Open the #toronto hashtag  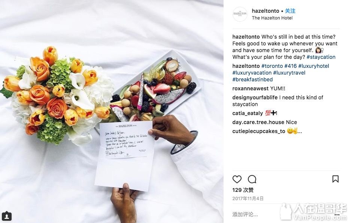[272, 66]
